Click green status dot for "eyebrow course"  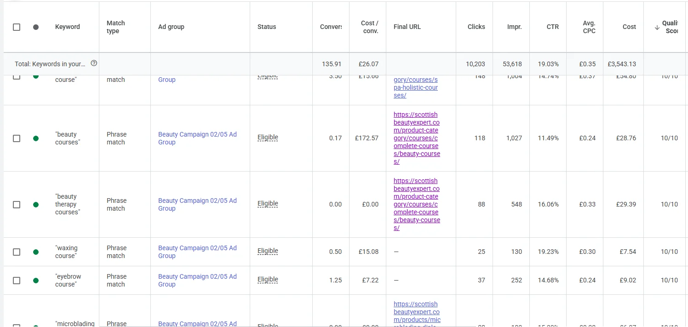[36, 281]
